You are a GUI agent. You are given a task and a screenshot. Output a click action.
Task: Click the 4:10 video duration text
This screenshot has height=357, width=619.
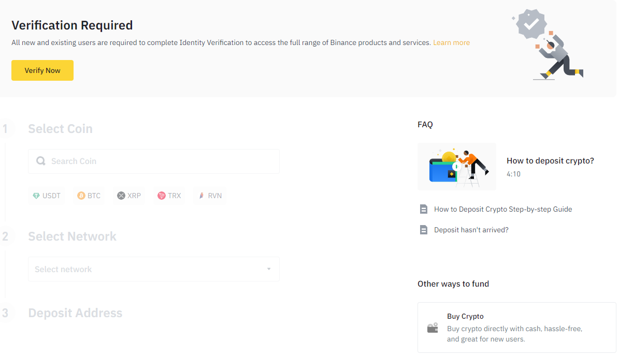point(514,174)
